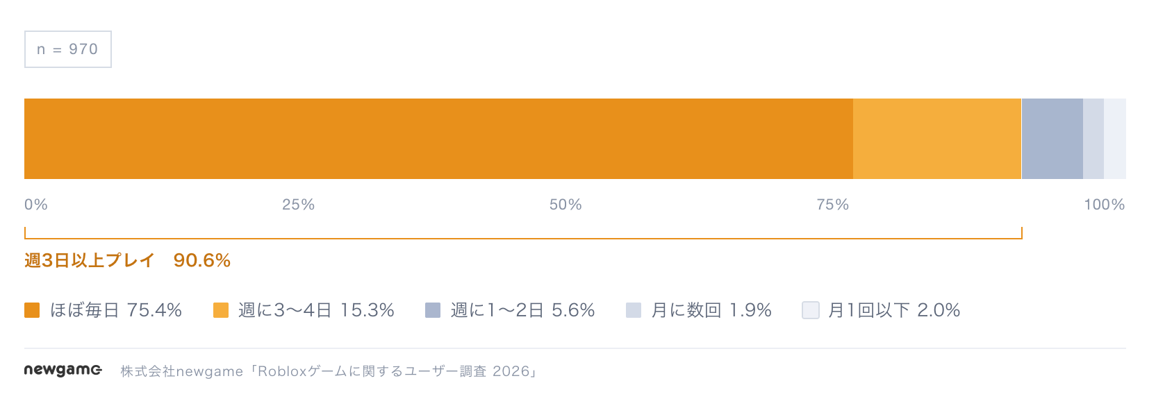Viewport: 1156px width, 408px height.
Task: Select the 月1回以下 2.0% legend label
Action: tap(894, 310)
